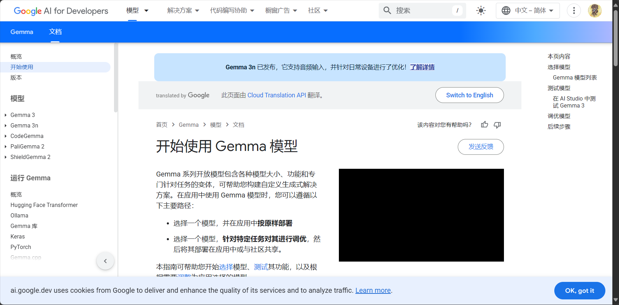
Task: Open Keras sidebar page
Action: [x=17, y=236]
